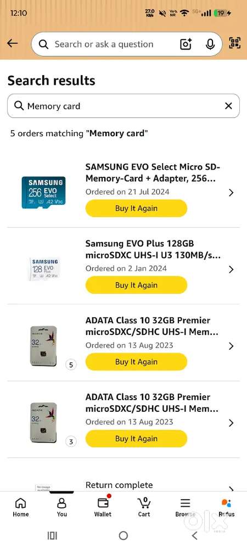Clear the Memory card search text
This screenshot has height=549, width=247.
pos(228,106)
